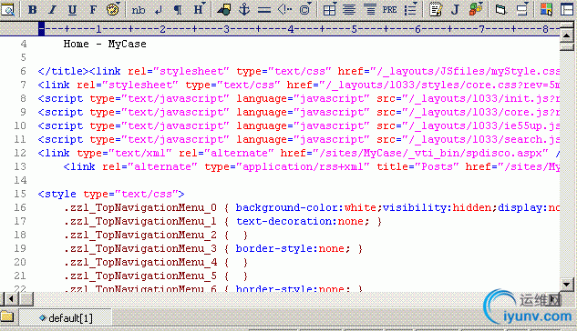
Task: Click '.zzl_TopNavigationMenu_2' selector
Action: (140, 235)
